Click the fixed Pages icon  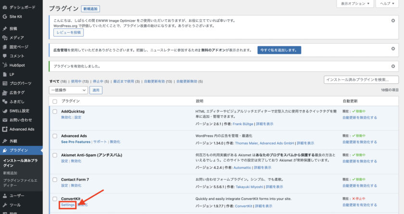click(x=5, y=47)
